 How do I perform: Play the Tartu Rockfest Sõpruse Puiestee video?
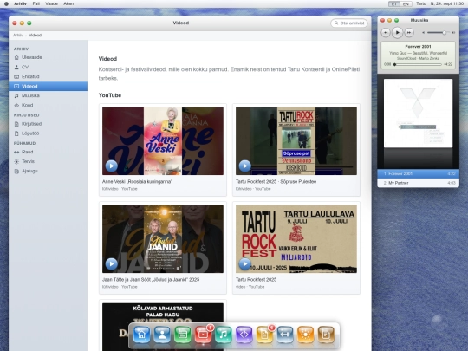244,166
